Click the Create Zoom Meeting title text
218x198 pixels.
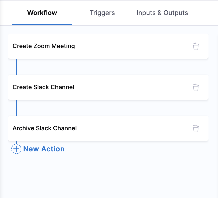44,46
